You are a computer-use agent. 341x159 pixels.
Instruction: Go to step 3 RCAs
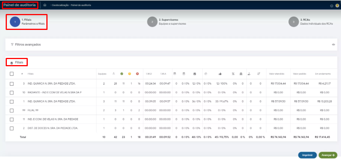pyautogui.click(x=293, y=22)
